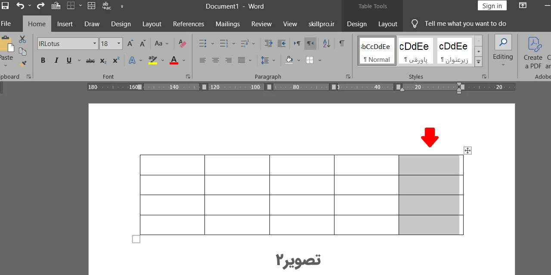551x275 pixels.
Task: Click the Sign in button
Action: (x=492, y=6)
